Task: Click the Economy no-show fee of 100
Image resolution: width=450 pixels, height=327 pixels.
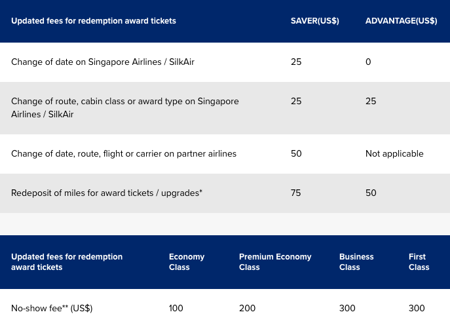Action: coord(176,309)
